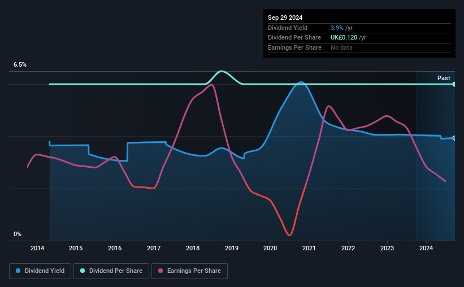Click the 0% y-axis label
464x287 pixels.
[x=18, y=234]
